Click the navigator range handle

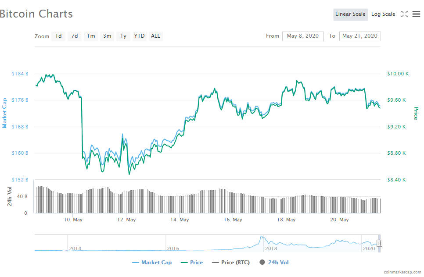coord(379,243)
